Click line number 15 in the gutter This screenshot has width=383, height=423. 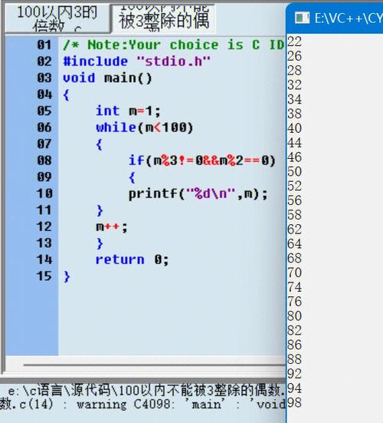(x=44, y=276)
